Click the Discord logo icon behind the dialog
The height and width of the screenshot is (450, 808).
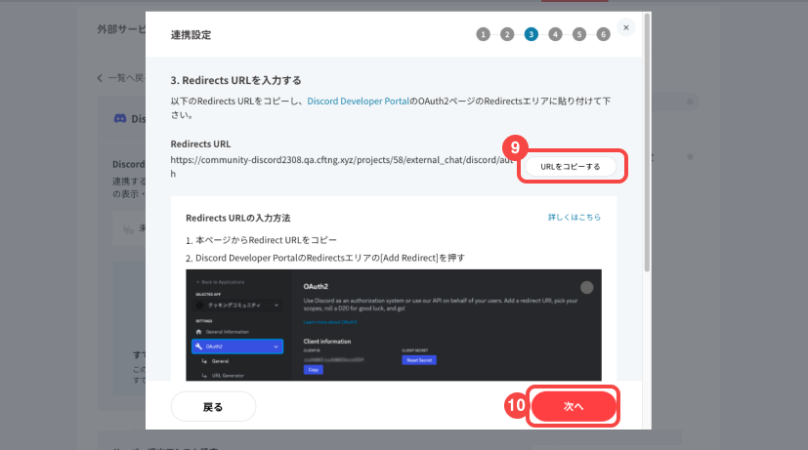click(120, 118)
